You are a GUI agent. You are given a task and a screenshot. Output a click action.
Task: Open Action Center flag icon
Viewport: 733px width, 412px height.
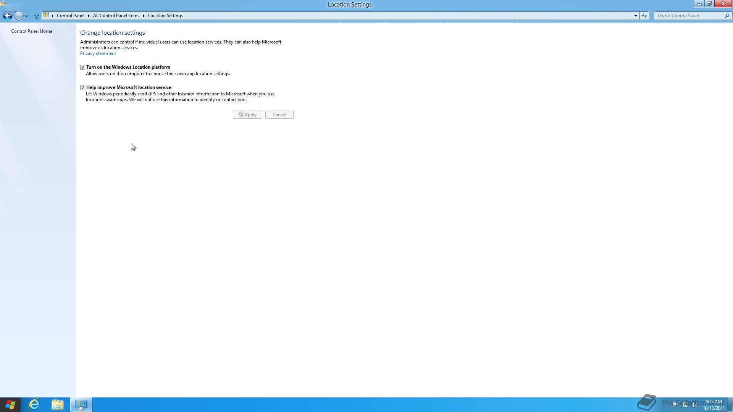(x=676, y=404)
